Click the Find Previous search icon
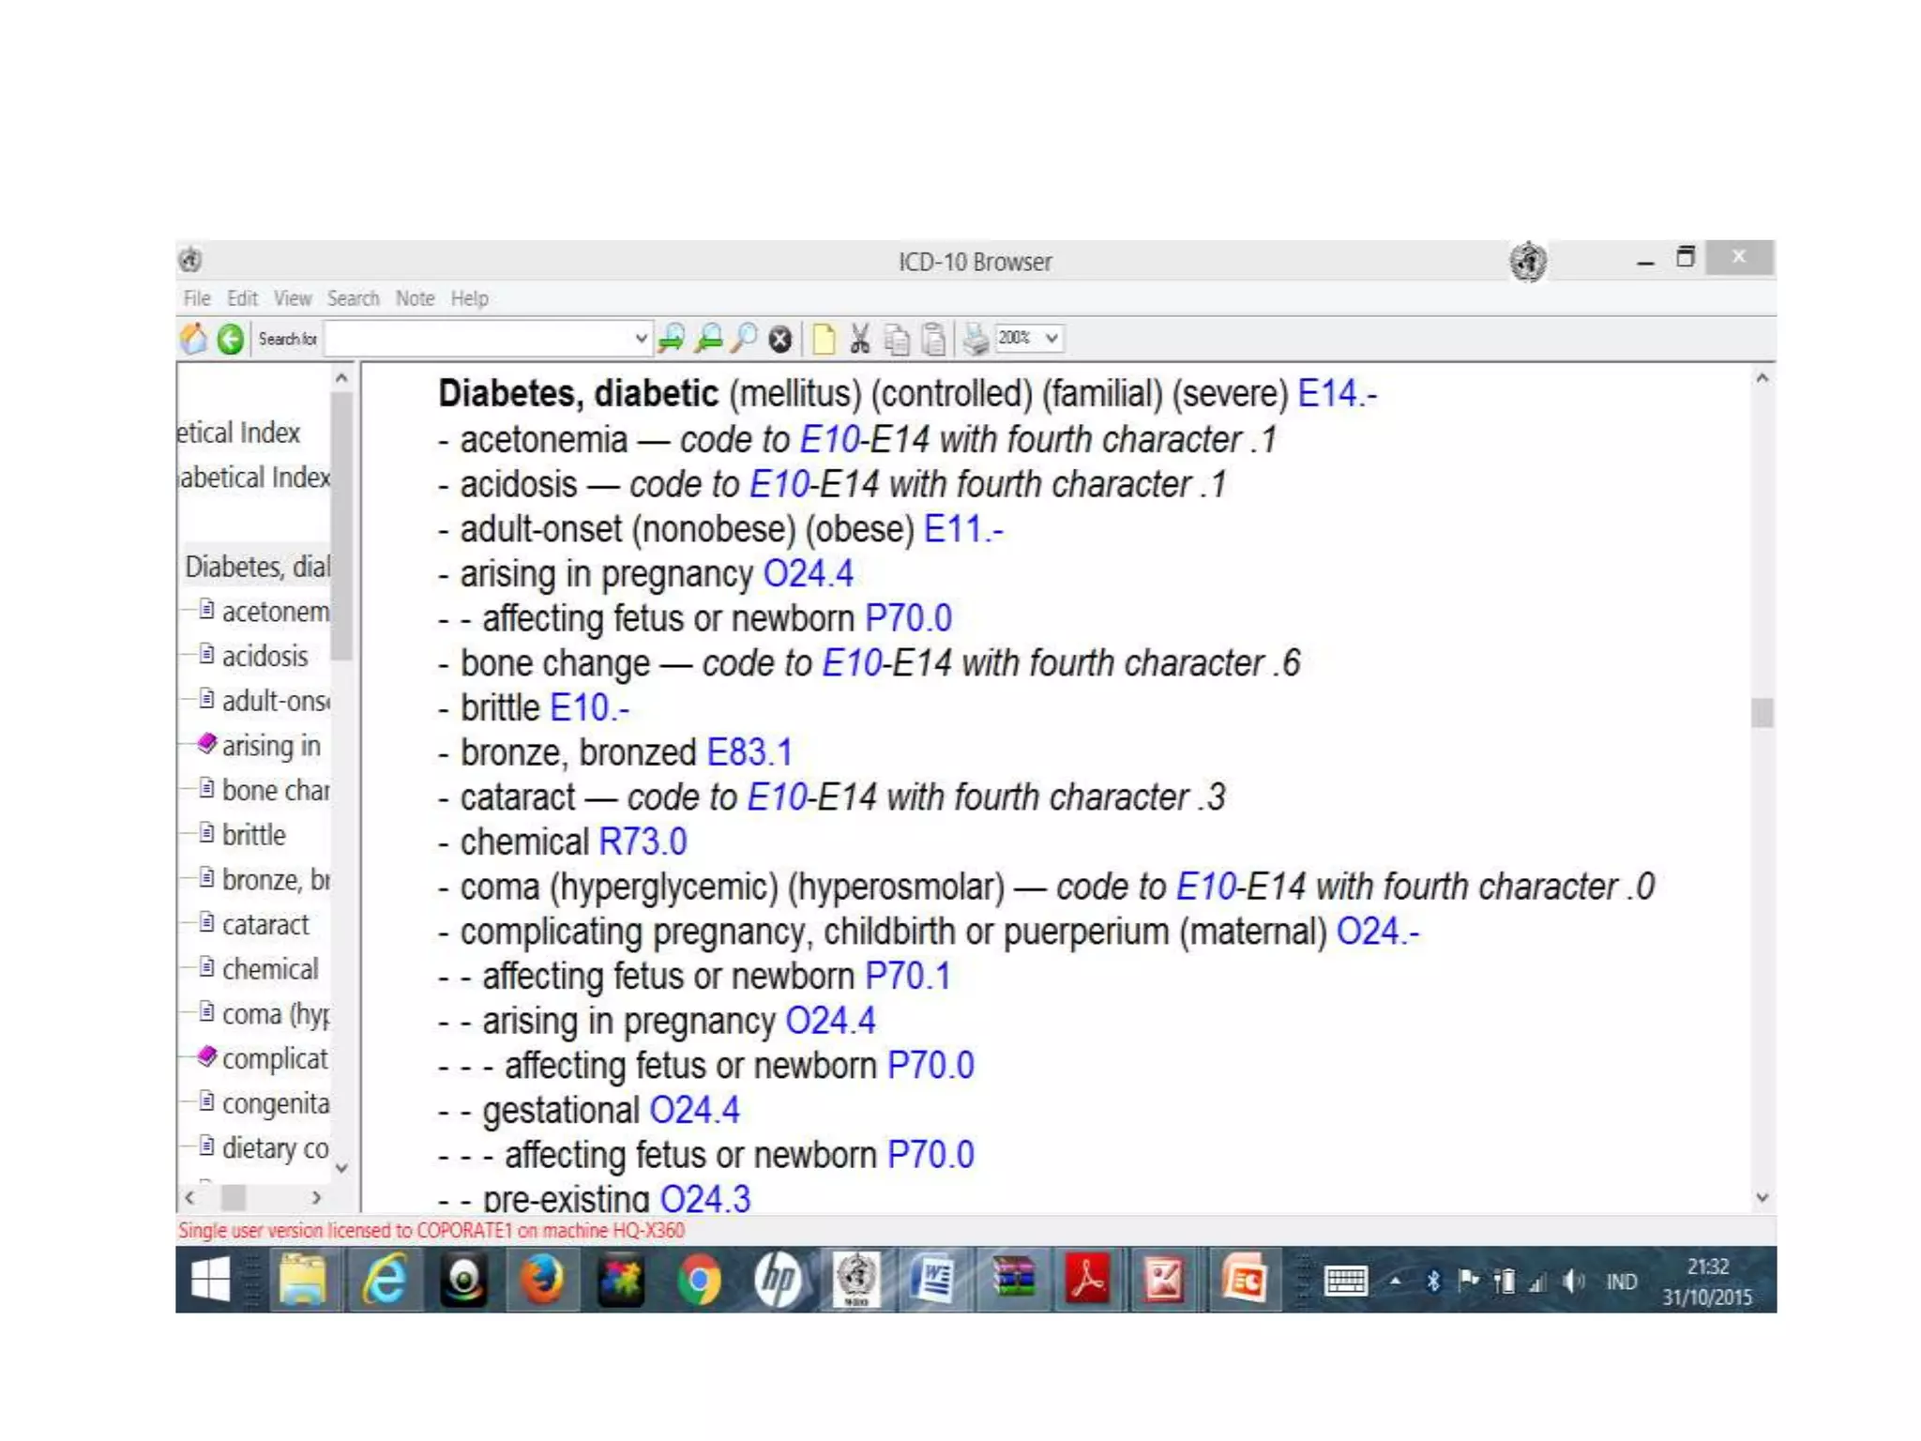This screenshot has width=1921, height=1441. click(x=708, y=339)
